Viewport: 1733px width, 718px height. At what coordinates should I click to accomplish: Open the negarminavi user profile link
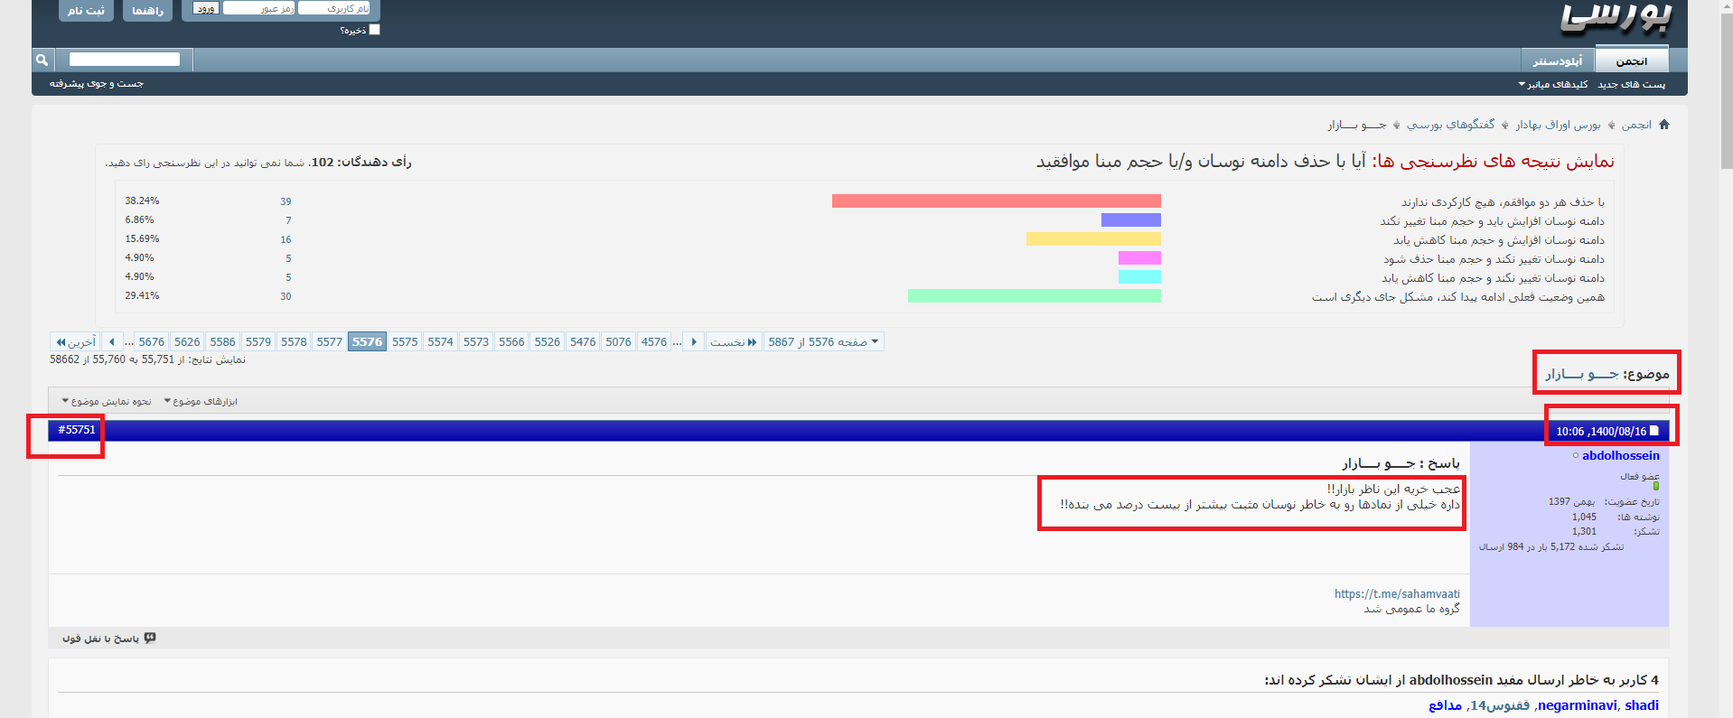tap(1578, 705)
